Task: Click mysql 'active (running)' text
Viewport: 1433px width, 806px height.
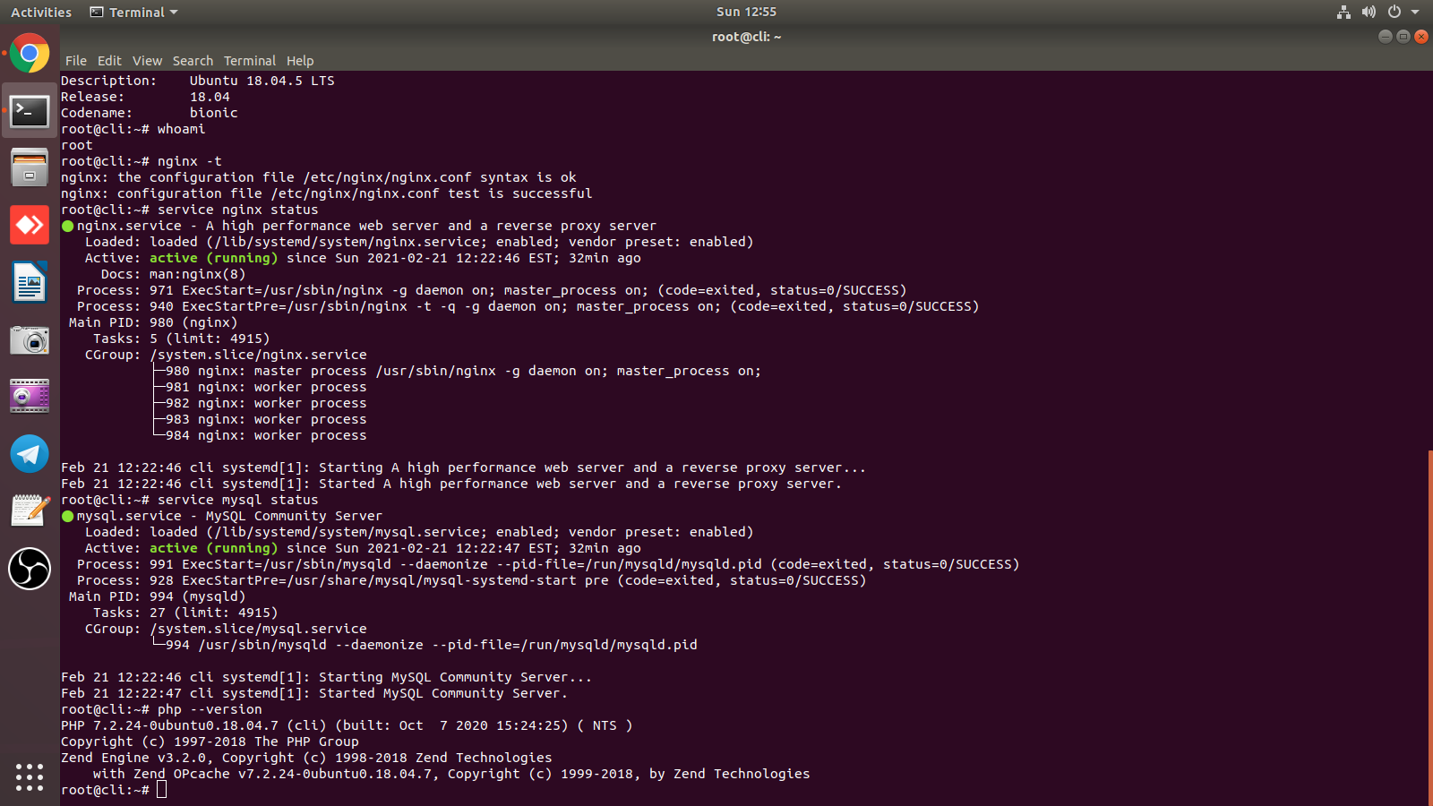Action: coord(213,548)
